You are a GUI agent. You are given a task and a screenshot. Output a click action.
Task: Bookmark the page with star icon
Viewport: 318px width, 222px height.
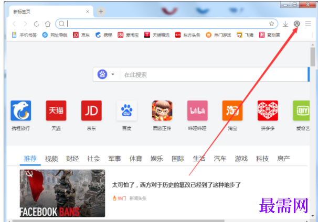[x=271, y=24]
